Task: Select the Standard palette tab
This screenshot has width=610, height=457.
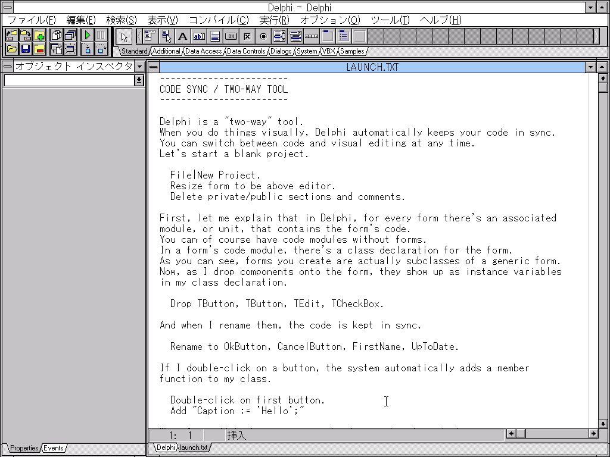Action: (134, 51)
